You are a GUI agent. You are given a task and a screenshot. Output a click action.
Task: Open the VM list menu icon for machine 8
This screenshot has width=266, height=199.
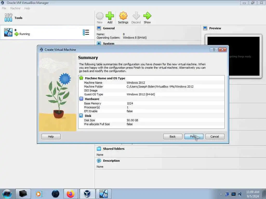[x=86, y=32]
